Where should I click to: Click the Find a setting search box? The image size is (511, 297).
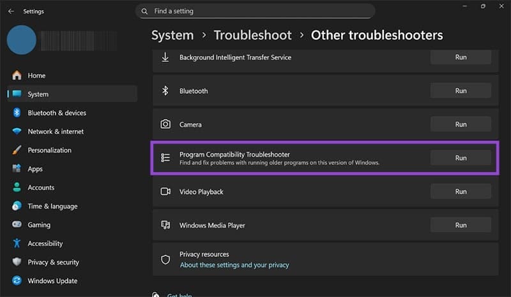point(256,11)
